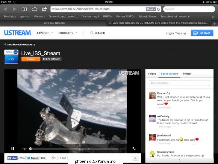Click the Ustream URL address field
The height and width of the screenshot is (164, 218).
click(x=98, y=9)
